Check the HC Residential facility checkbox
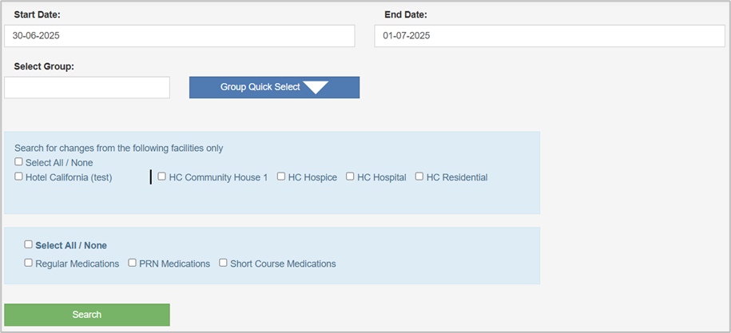Image resolution: width=731 pixels, height=333 pixels. (419, 176)
